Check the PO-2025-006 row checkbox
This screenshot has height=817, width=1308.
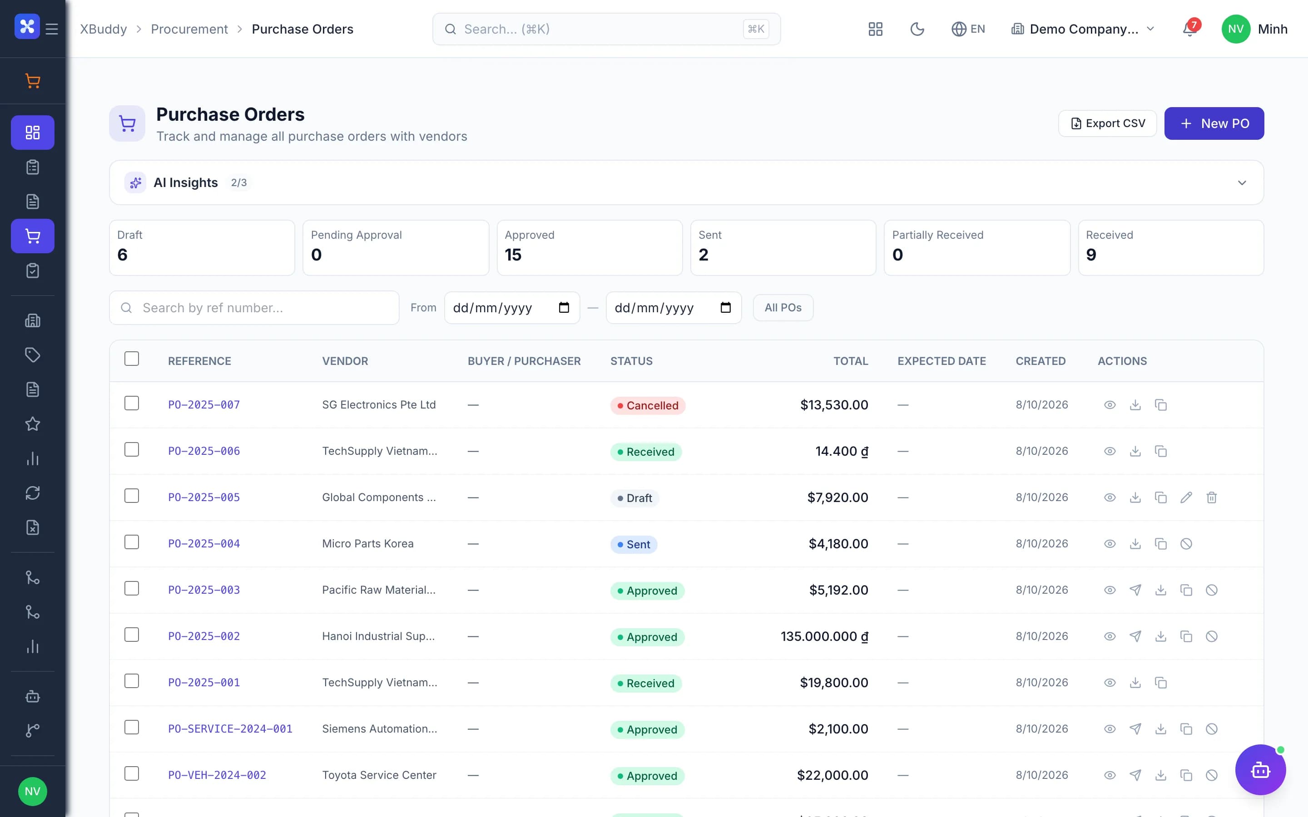pos(131,449)
